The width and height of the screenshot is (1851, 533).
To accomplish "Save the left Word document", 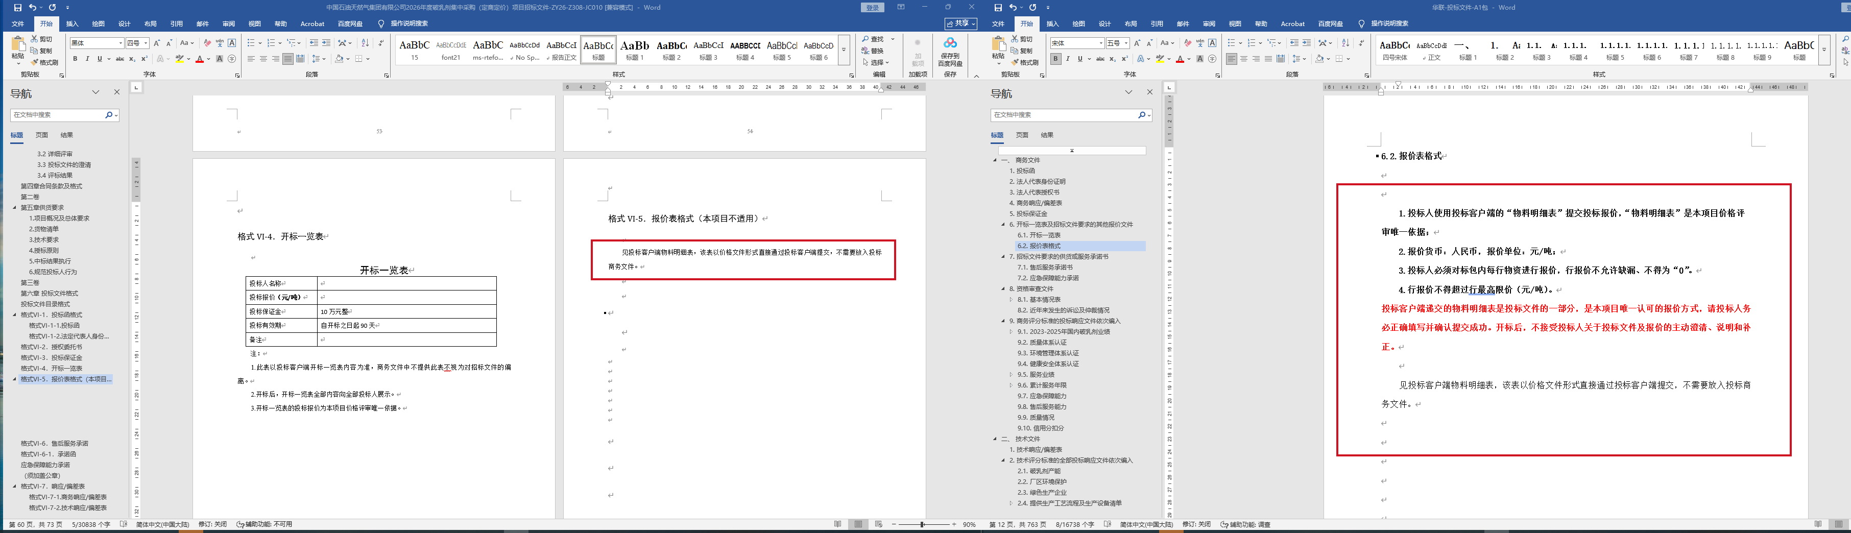I will (18, 7).
